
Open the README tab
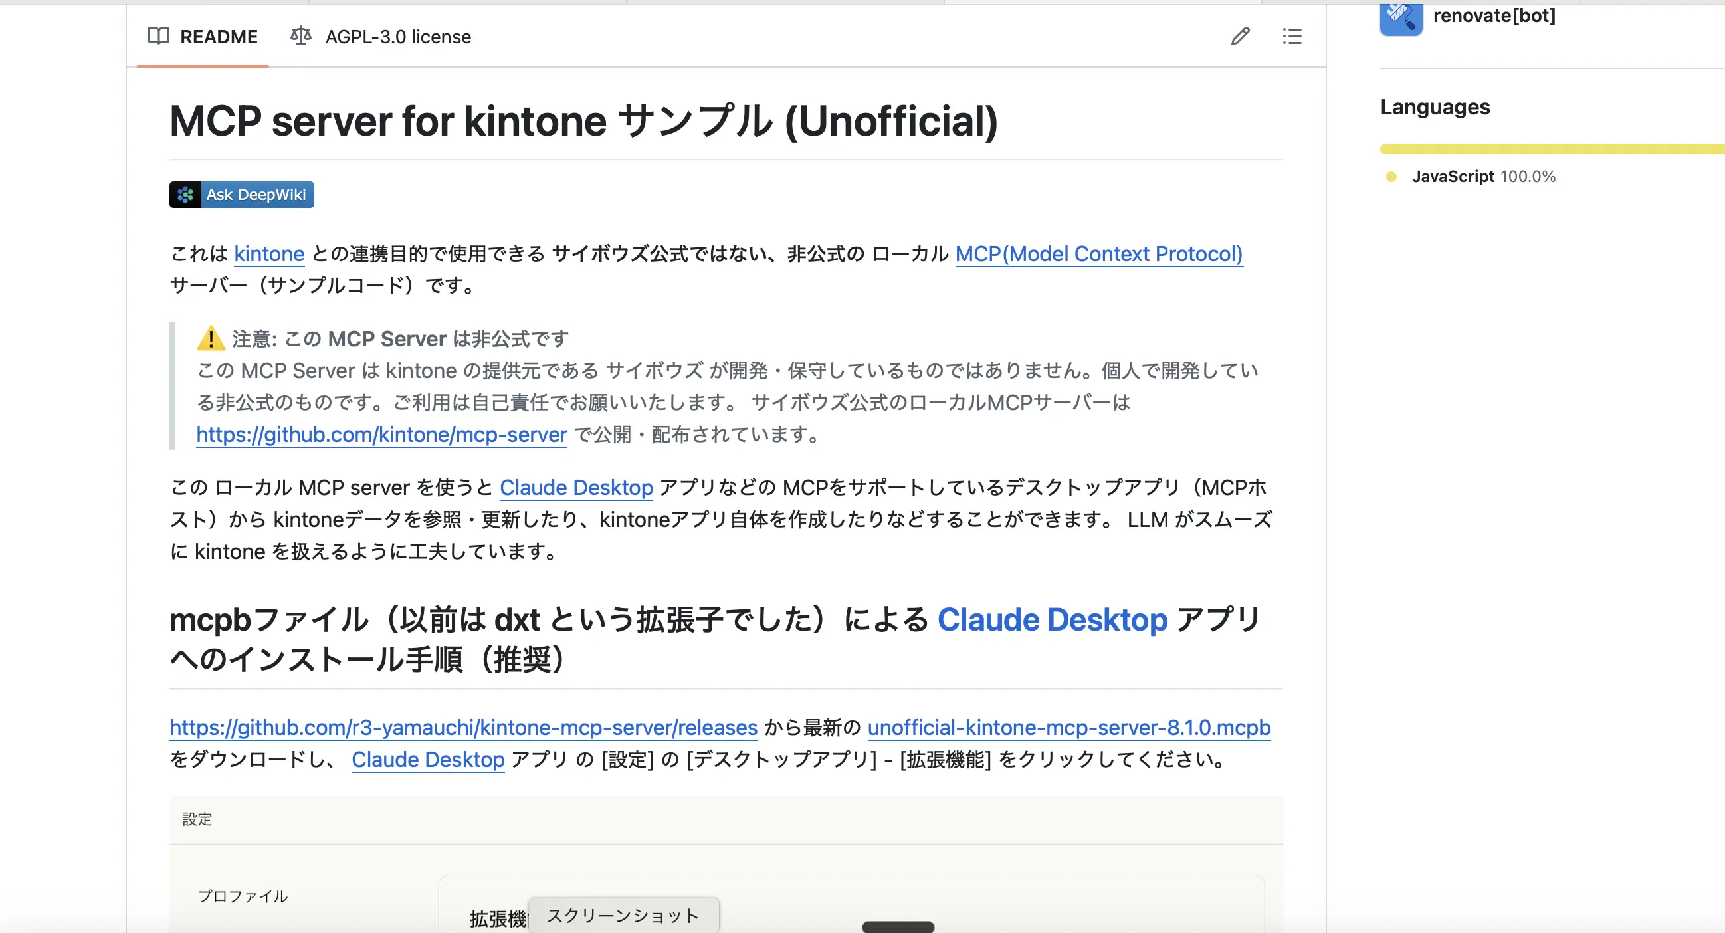pos(203,36)
